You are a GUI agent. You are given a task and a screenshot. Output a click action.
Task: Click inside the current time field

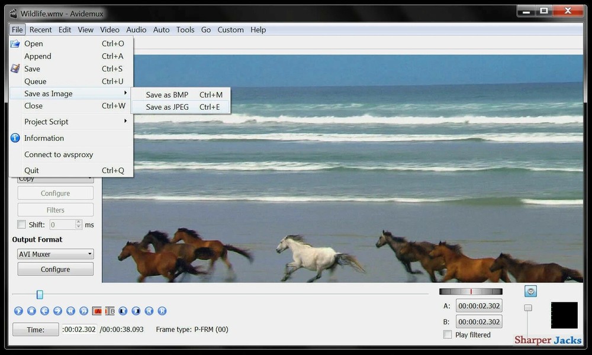point(81,329)
